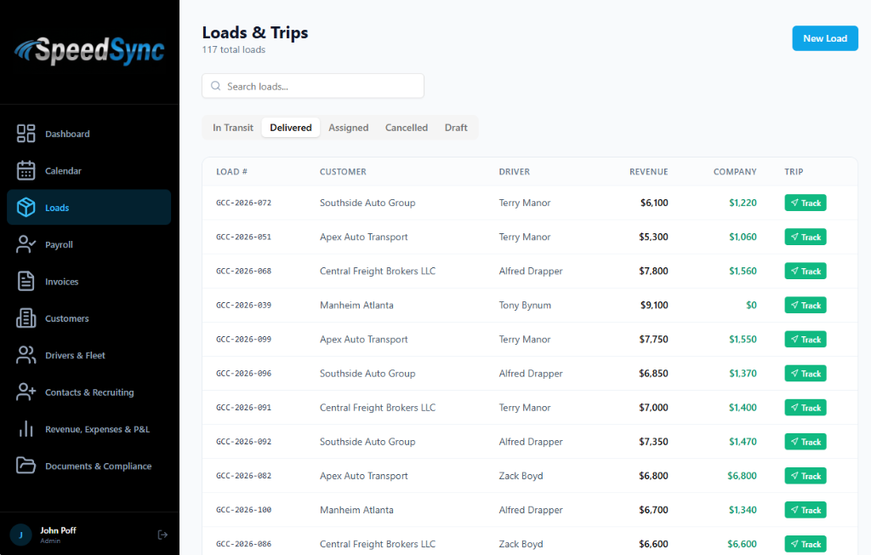The height and width of the screenshot is (555, 871).
Task: Click the 117 total loads text
Action: point(234,49)
